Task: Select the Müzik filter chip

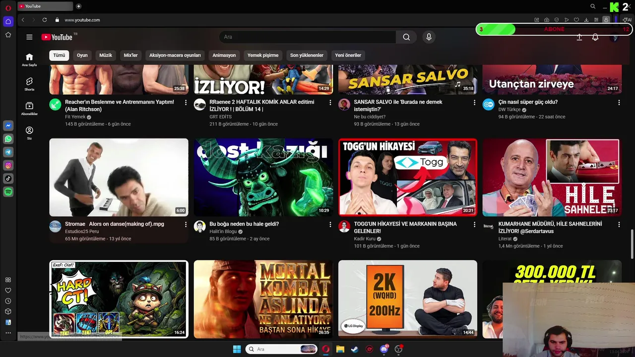Action: pos(106,55)
